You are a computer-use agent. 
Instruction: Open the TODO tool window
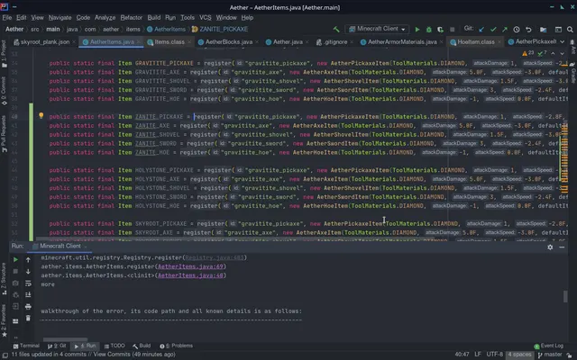coord(114,346)
